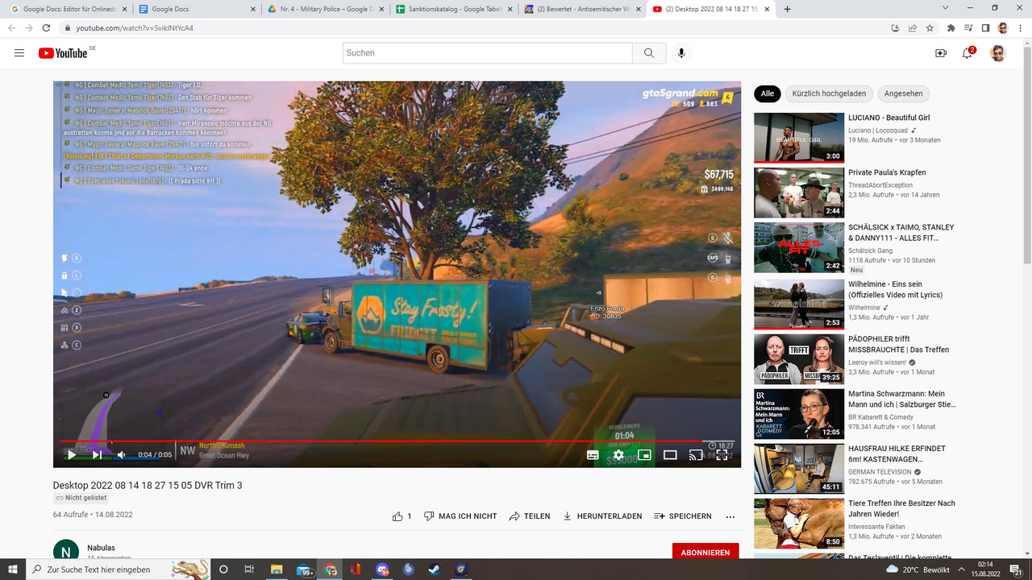The width and height of the screenshot is (1032, 580).
Task: Open the Chrome extensions puzzle icon
Action: click(x=951, y=27)
